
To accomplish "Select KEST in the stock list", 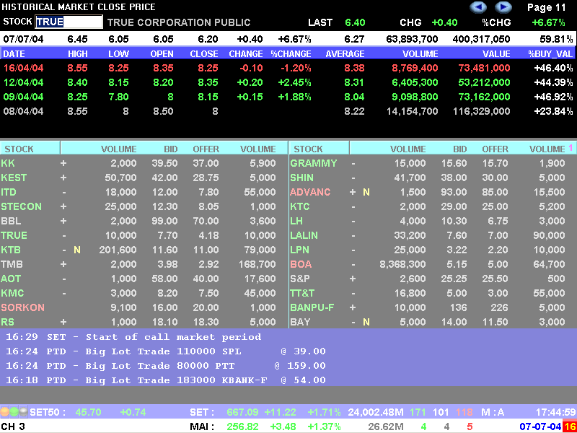I will (14, 178).
